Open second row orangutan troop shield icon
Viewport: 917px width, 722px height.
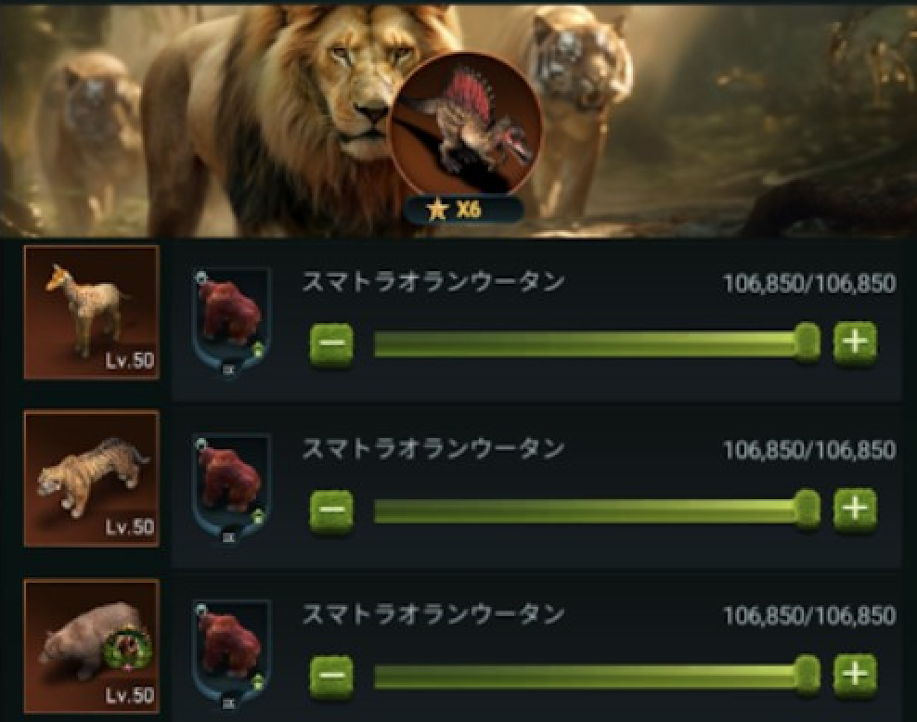[x=231, y=489]
